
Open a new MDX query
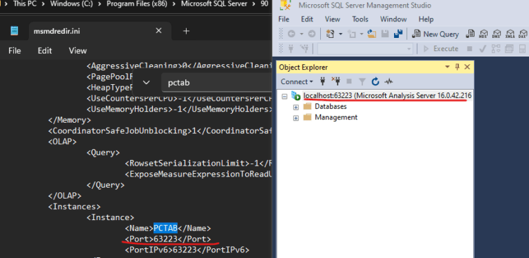click(x=483, y=34)
